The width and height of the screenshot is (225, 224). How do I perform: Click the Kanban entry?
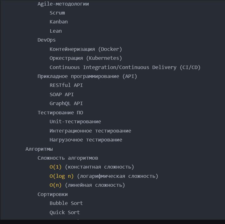(58, 22)
